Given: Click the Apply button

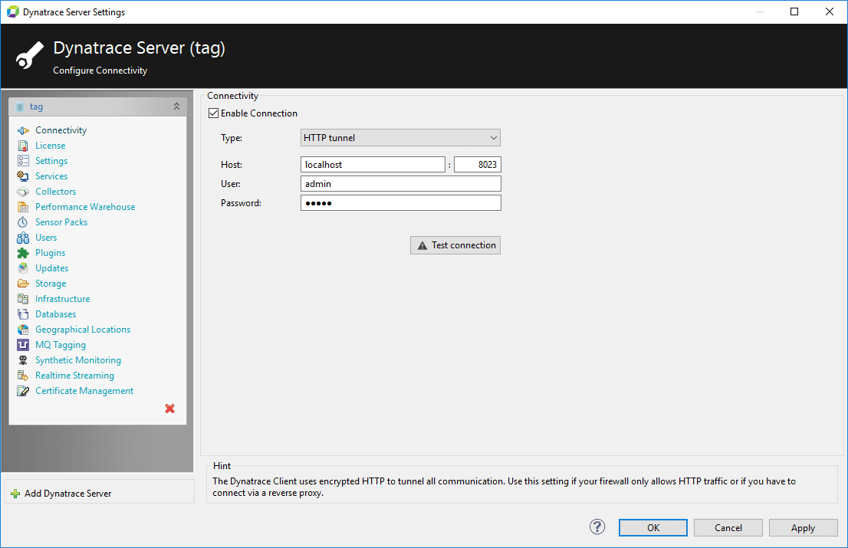Looking at the screenshot, I should (803, 527).
